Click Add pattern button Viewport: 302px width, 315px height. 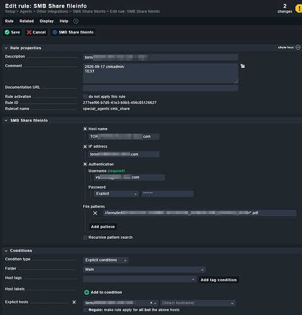[103, 227]
